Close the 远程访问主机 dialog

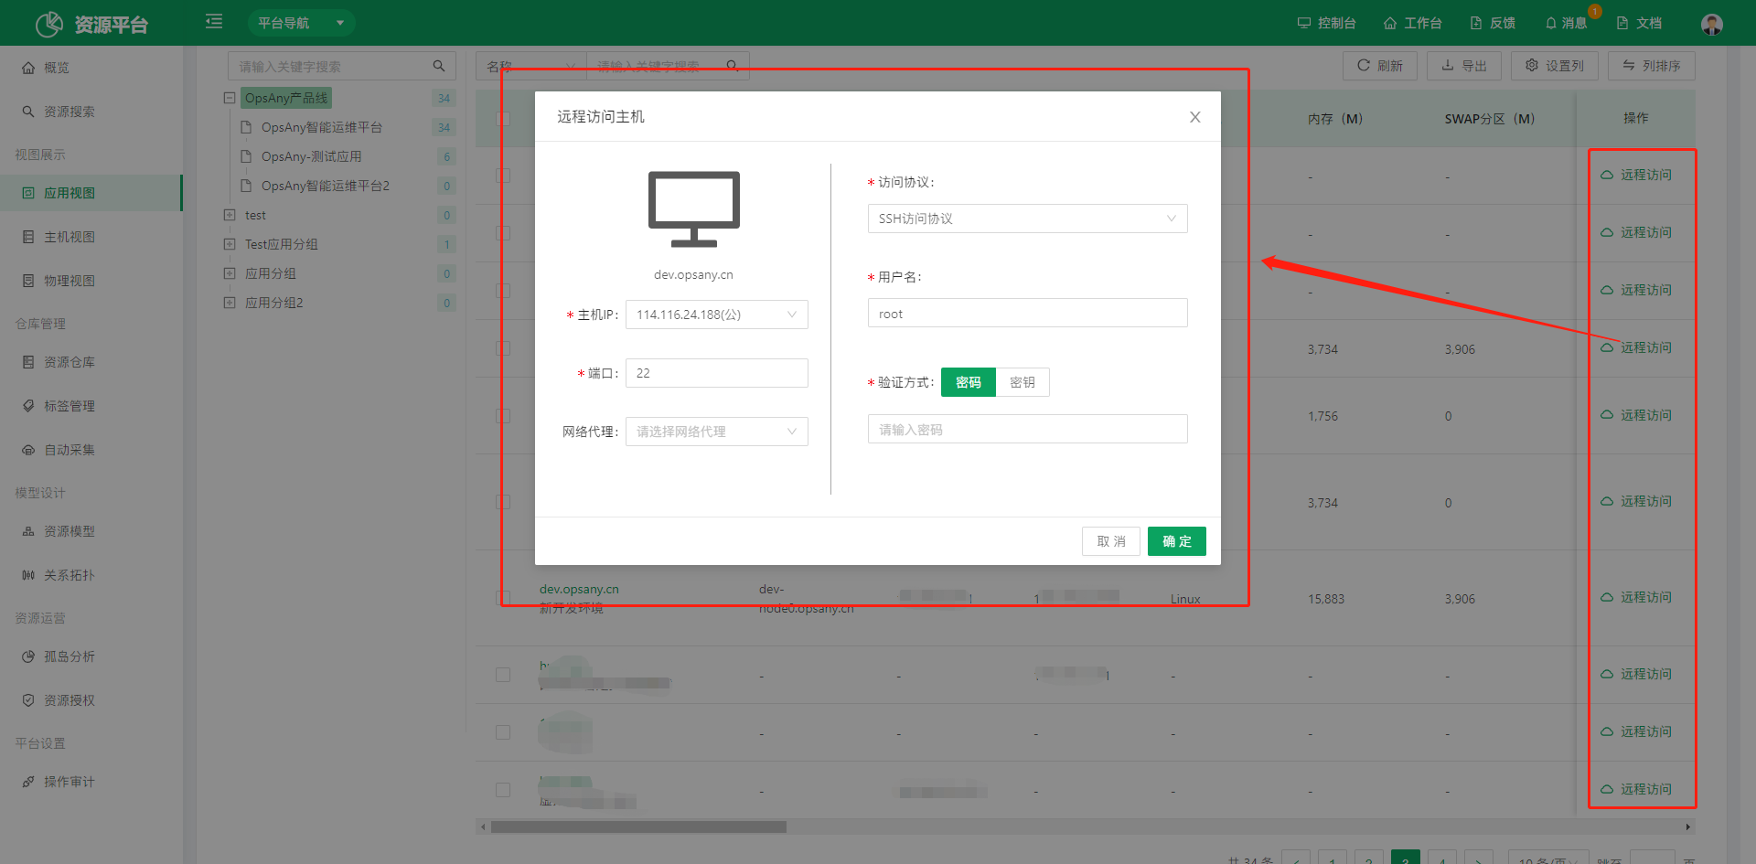click(1194, 117)
